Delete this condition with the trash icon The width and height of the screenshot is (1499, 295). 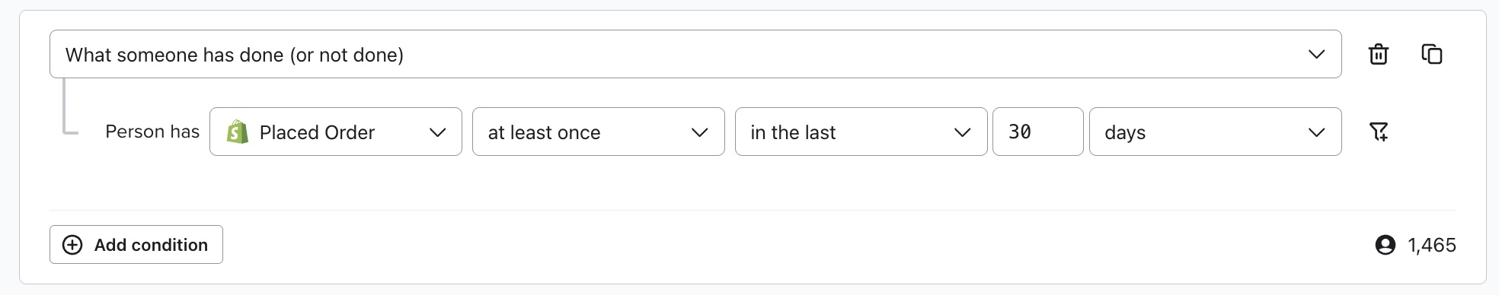pos(1379,55)
